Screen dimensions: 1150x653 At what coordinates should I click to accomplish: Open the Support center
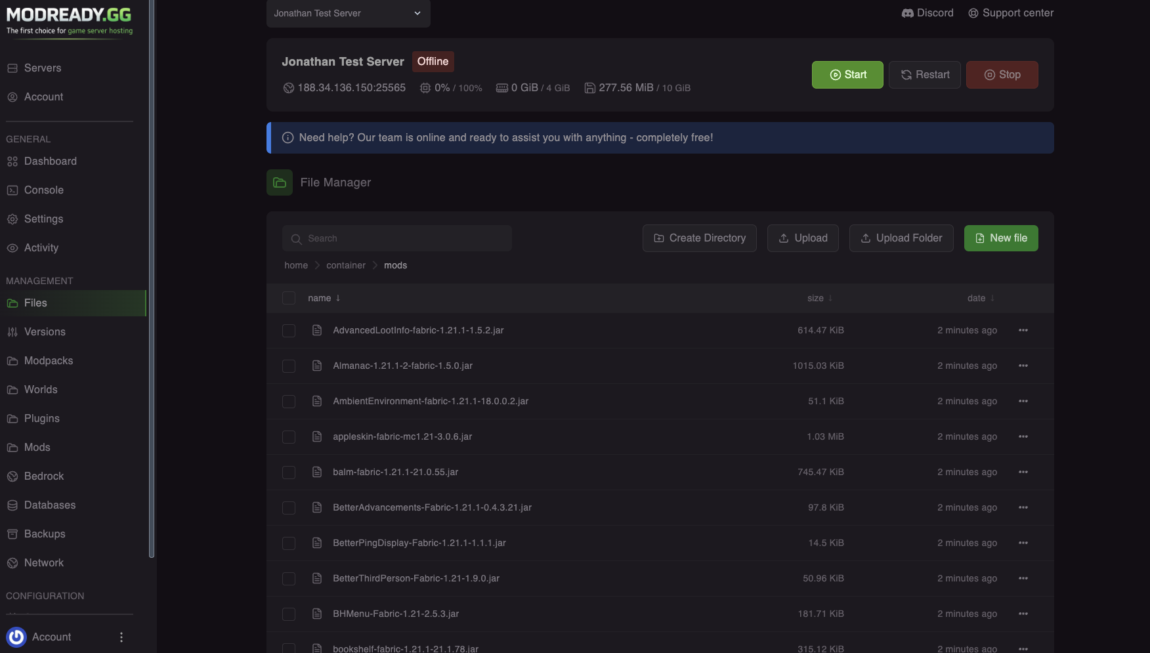(x=1010, y=12)
